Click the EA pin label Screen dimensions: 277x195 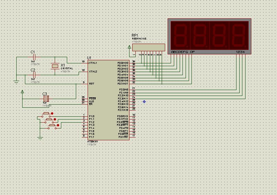pos(91,104)
